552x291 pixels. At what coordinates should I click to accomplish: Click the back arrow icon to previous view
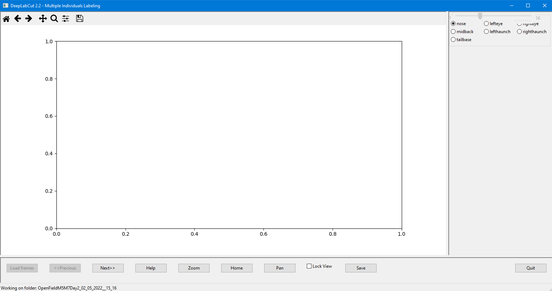tap(17, 18)
